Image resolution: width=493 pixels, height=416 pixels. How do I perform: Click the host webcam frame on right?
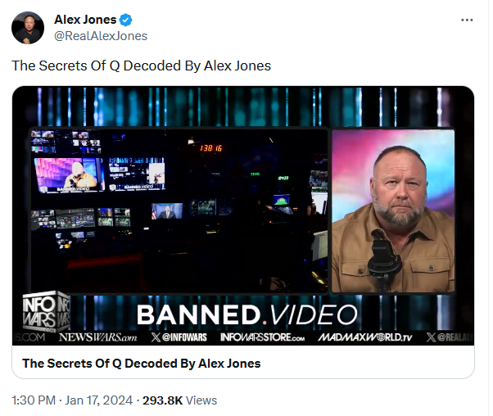point(393,211)
